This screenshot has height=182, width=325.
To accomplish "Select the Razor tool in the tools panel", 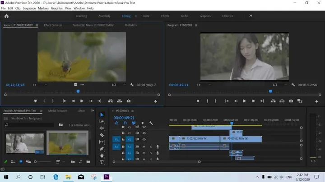I will point(102,135).
